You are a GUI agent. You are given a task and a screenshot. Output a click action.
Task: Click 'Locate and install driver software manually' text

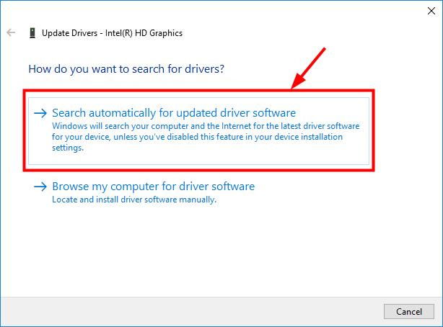(x=134, y=200)
